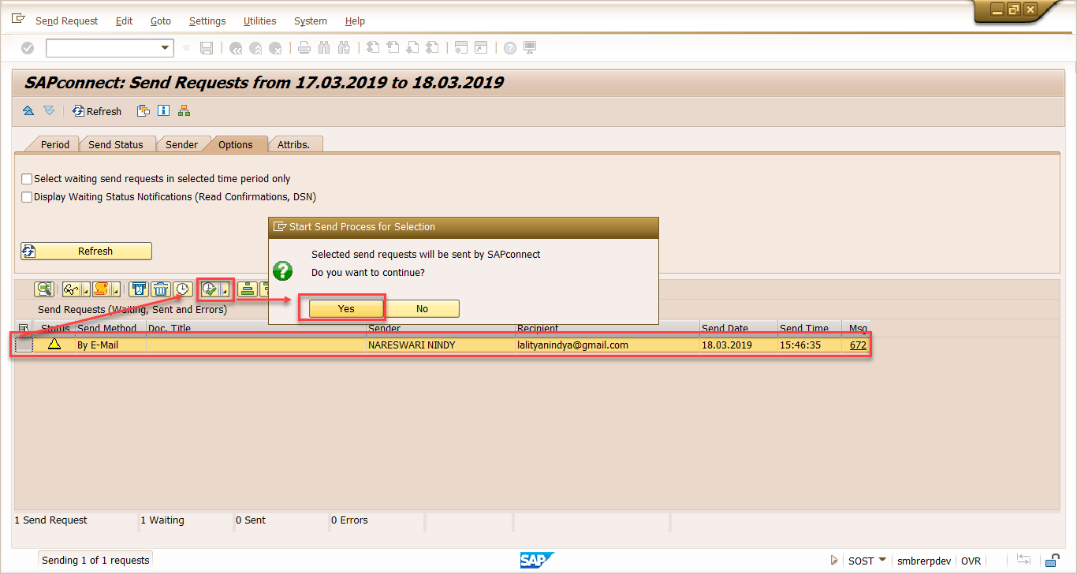Viewport: 1077px width, 574px height.
Task: Click the Recipient column header
Action: point(538,328)
